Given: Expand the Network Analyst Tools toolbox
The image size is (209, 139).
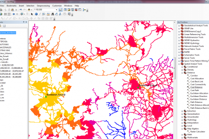Looking at the screenshot, I should tap(179, 46).
